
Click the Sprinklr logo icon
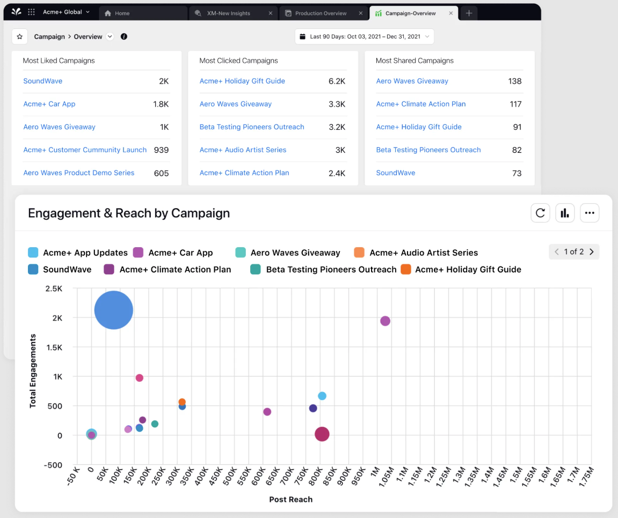pyautogui.click(x=15, y=11)
